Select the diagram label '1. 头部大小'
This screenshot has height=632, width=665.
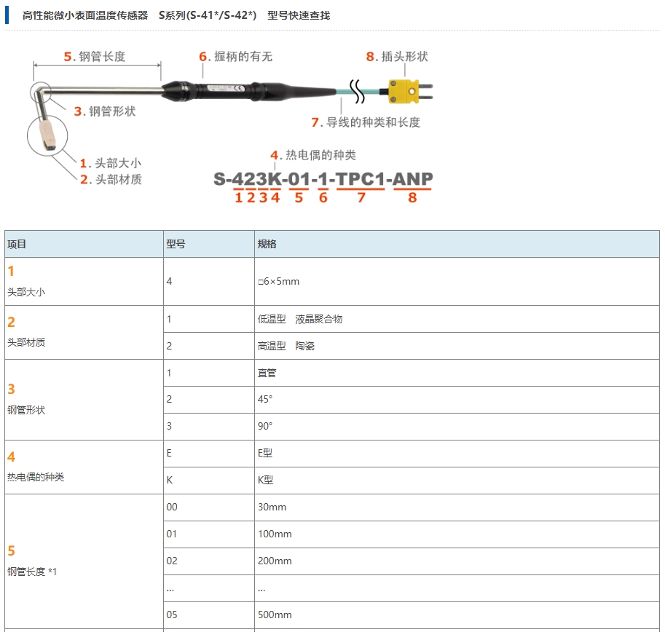coord(110,163)
